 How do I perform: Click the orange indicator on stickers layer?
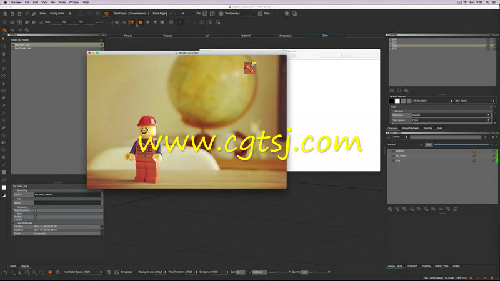tap(474, 151)
